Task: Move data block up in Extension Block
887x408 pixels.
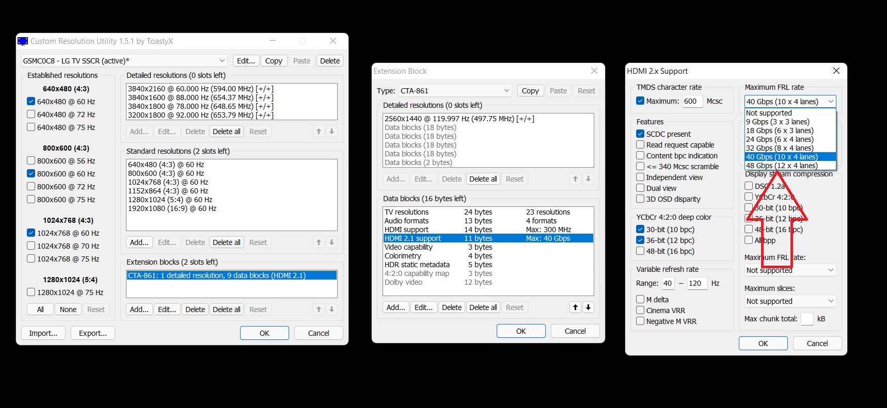Action: pos(575,307)
